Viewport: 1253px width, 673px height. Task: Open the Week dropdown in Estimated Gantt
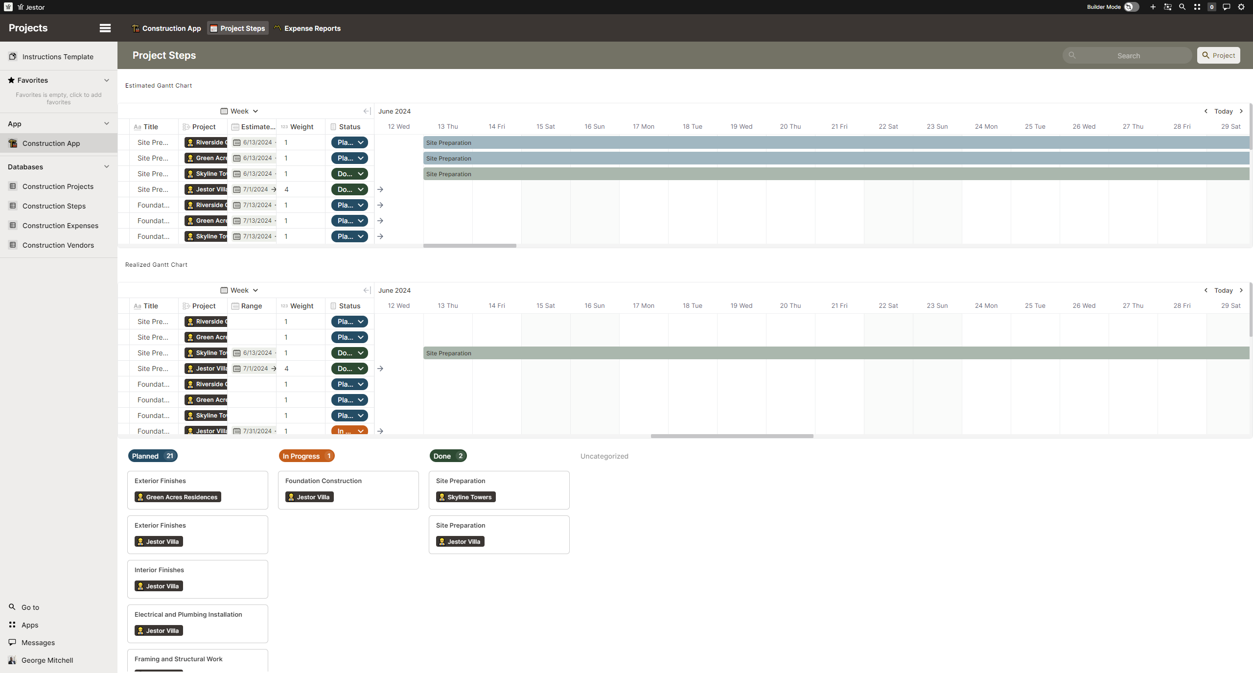click(239, 111)
